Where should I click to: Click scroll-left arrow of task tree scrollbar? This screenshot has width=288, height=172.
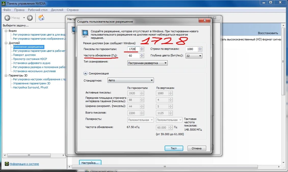click(5, 155)
